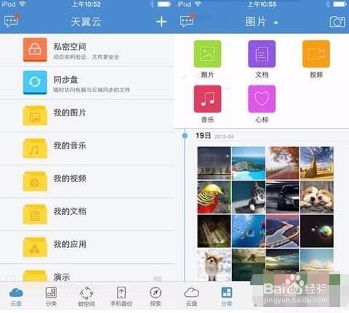Open the 我的应用 folder

(87, 247)
